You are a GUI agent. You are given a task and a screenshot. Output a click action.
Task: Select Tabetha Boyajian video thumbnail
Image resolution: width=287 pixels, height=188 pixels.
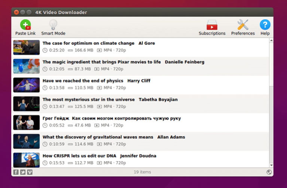coord(26,104)
